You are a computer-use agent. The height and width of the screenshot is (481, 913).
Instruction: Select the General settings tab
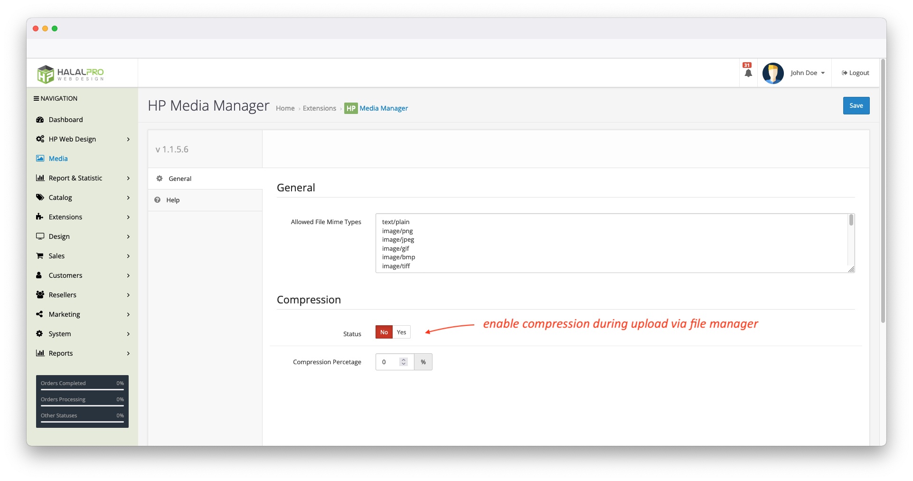[x=180, y=179]
